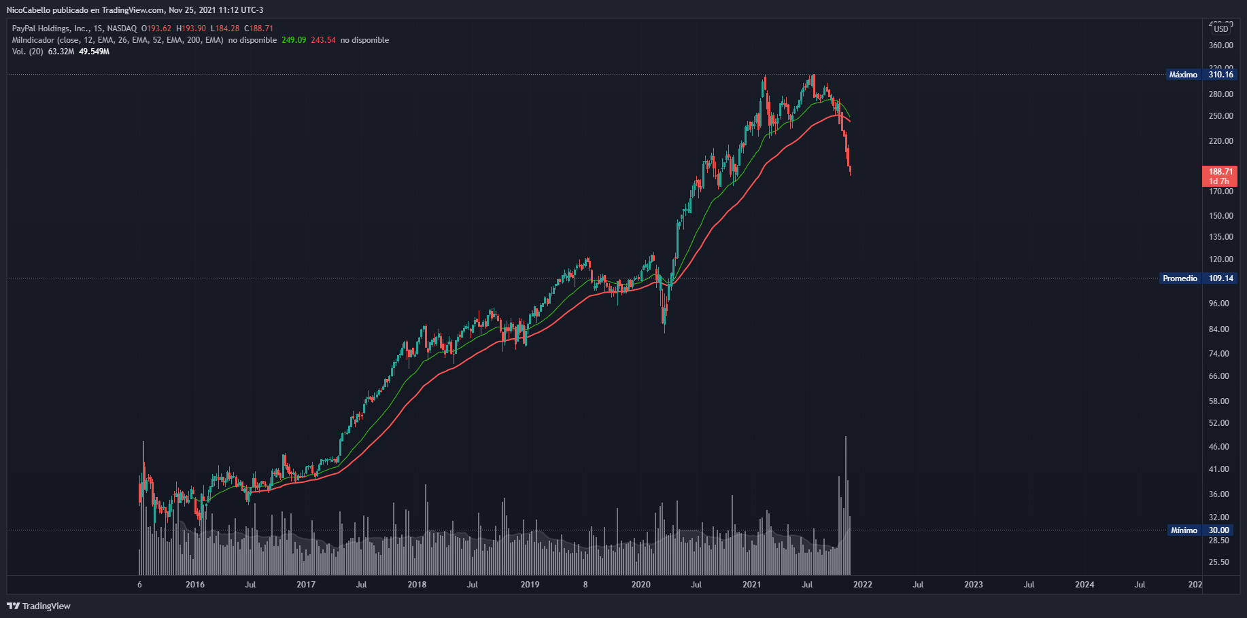
Task: Click the 96.00 price axis label
Action: pos(1219,304)
